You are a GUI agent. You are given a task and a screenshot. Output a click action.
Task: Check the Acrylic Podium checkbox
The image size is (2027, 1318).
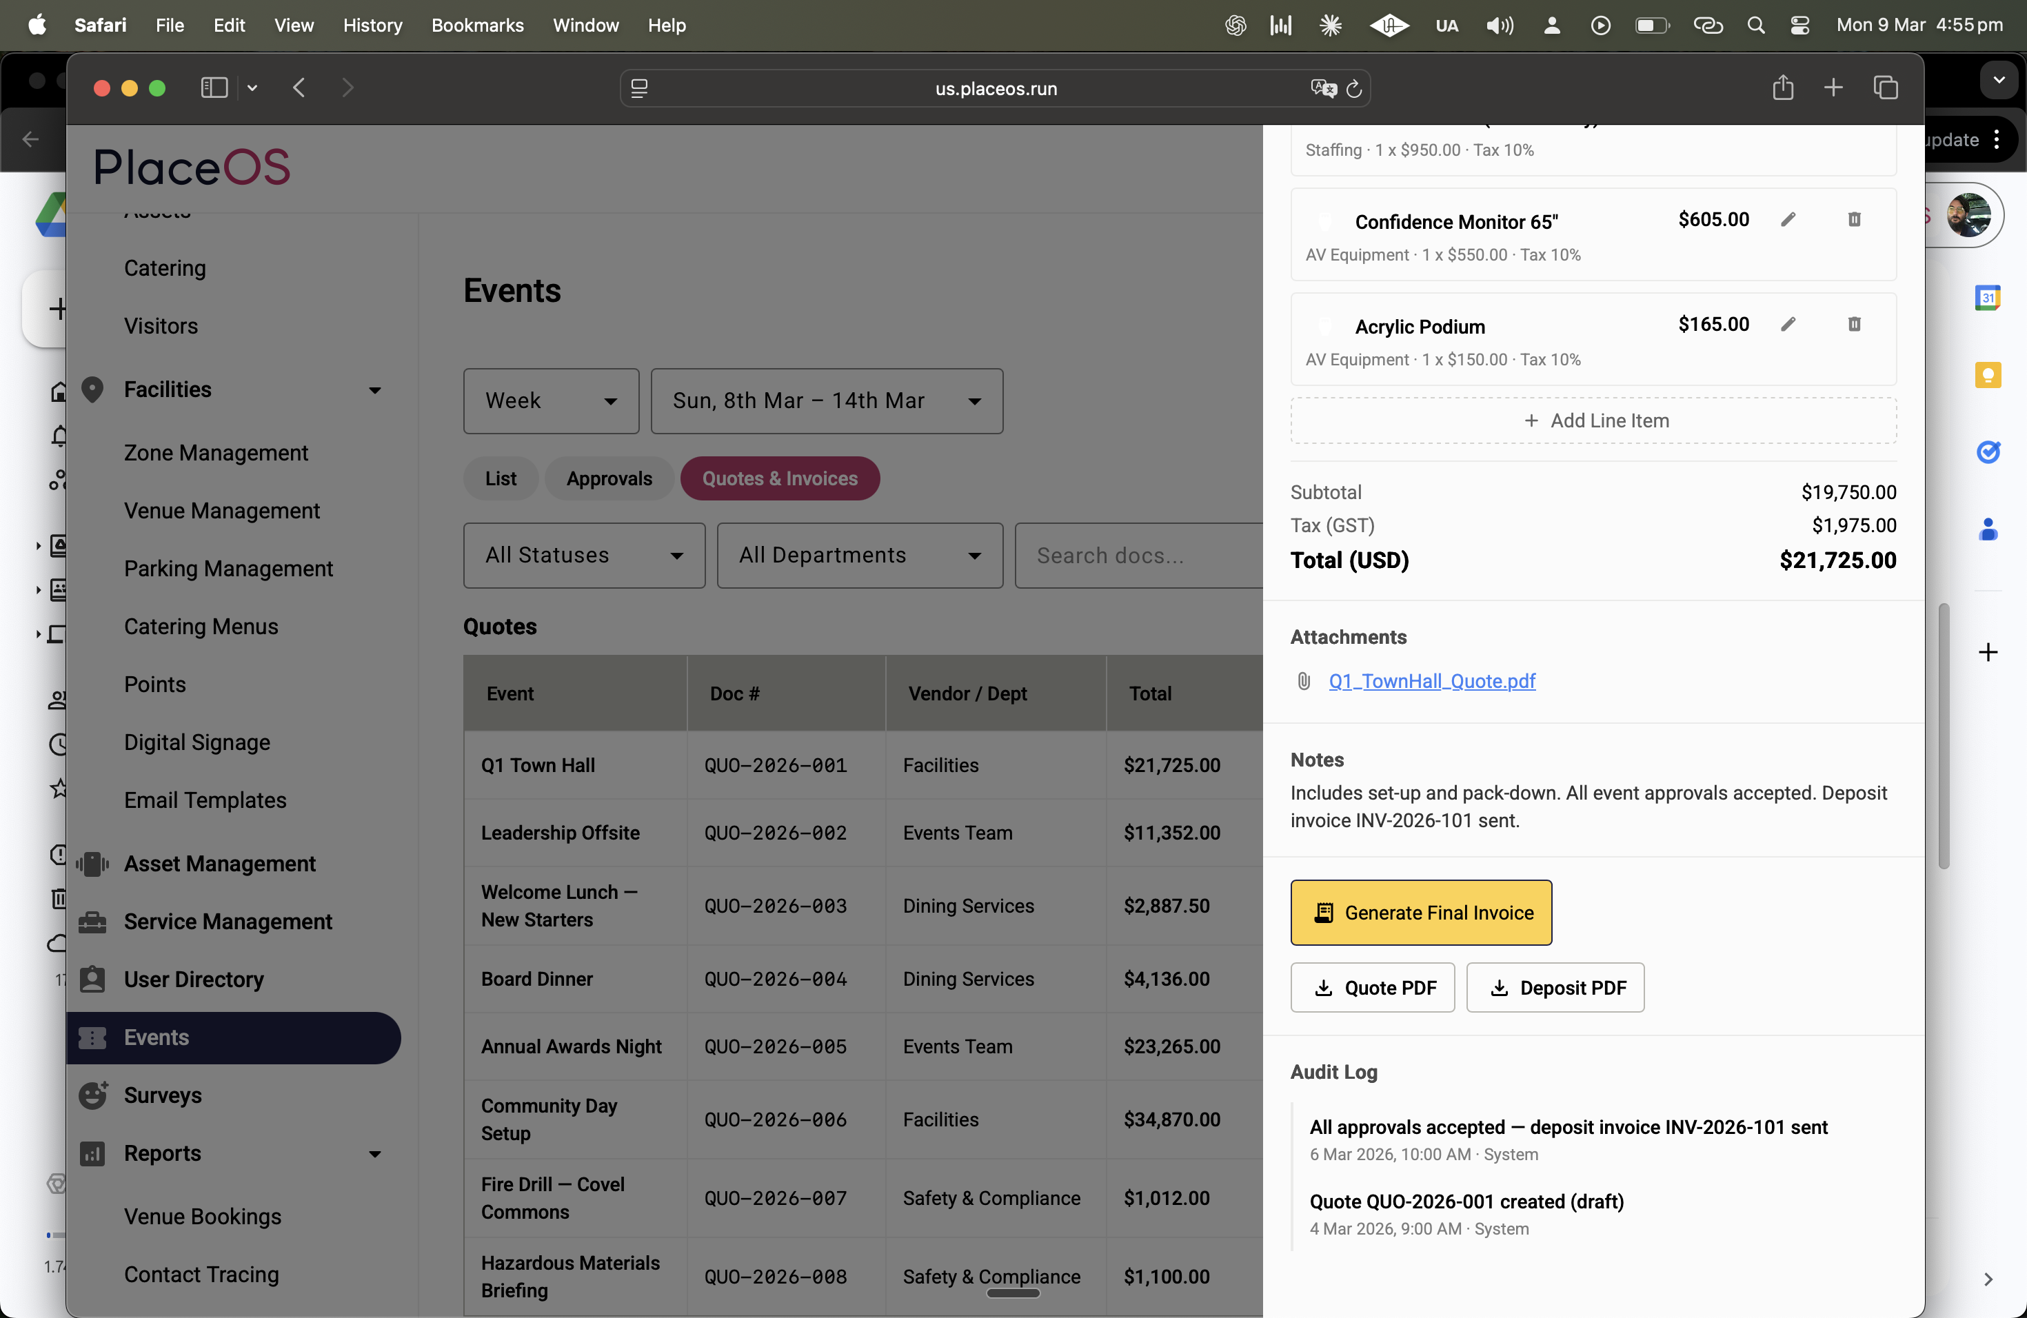(x=1325, y=326)
